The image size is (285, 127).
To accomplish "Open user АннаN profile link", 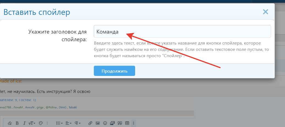I will (30, 107).
